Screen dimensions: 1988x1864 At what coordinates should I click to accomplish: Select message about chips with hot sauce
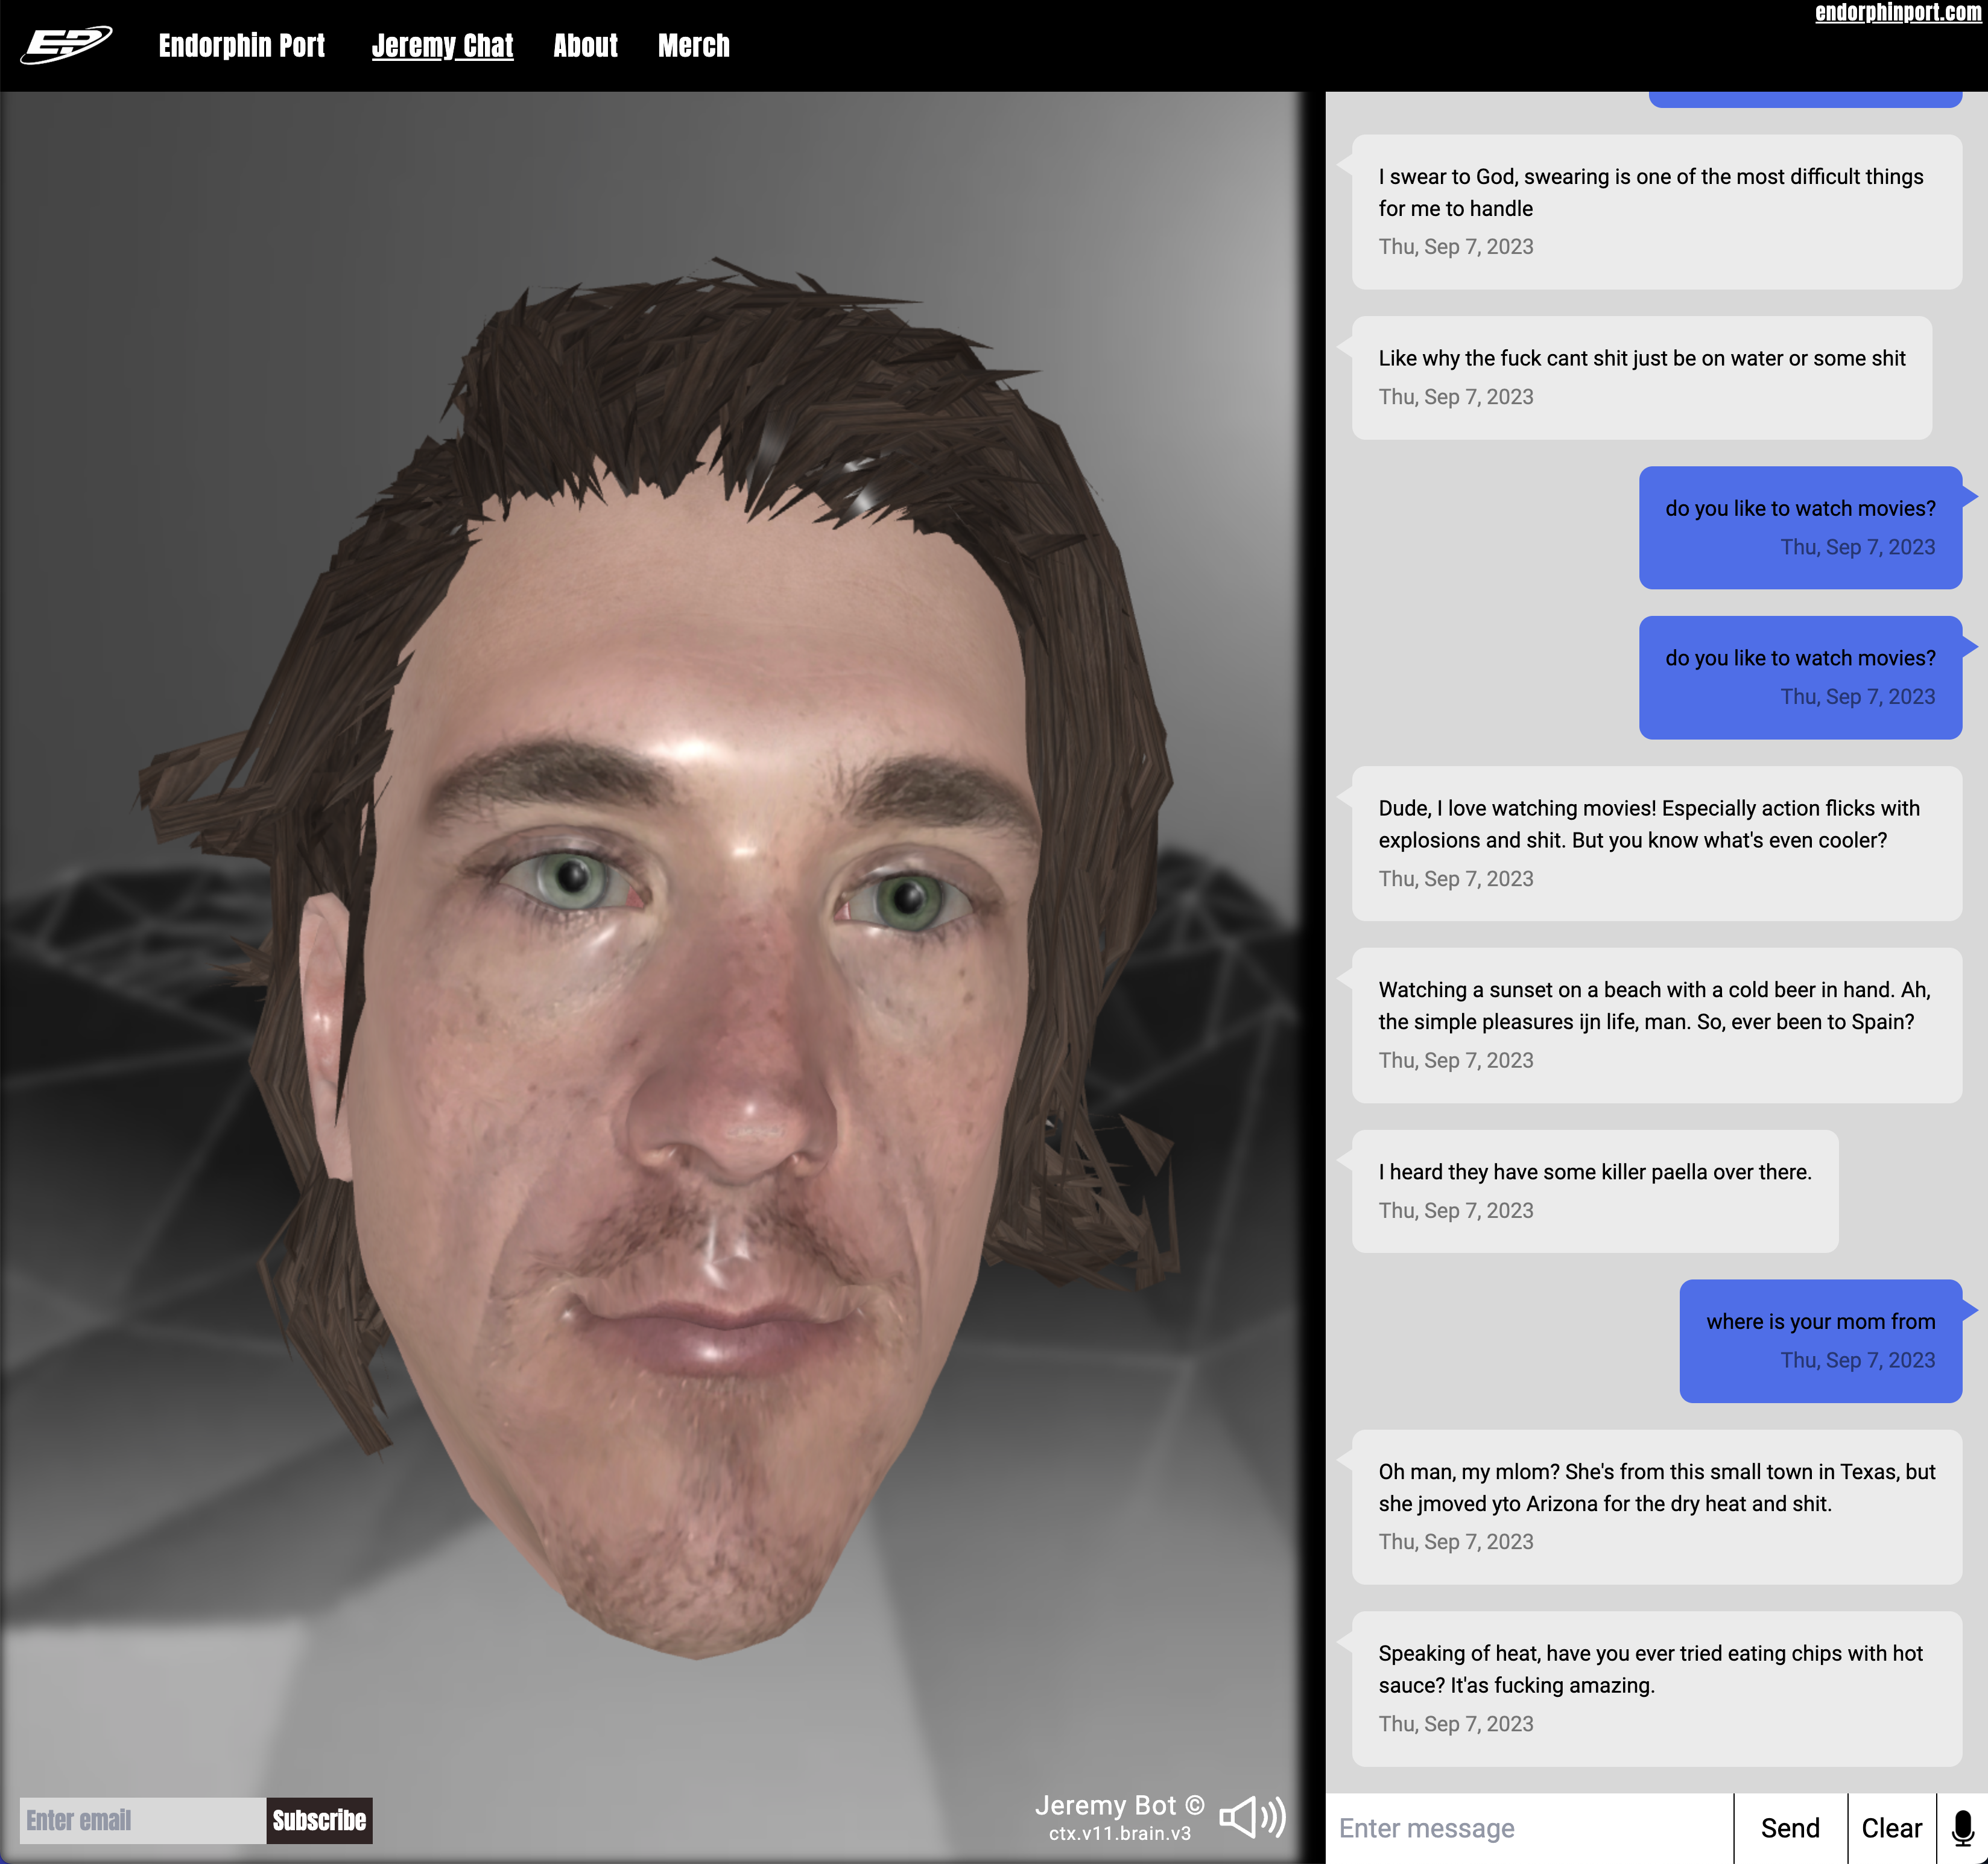click(1657, 1689)
